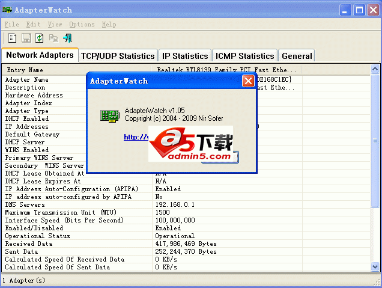Click the Operational status value

175,236
